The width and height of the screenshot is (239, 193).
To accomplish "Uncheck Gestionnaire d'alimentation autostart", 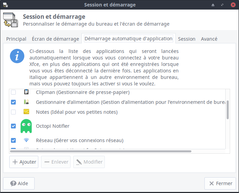I will [x=13, y=102].
